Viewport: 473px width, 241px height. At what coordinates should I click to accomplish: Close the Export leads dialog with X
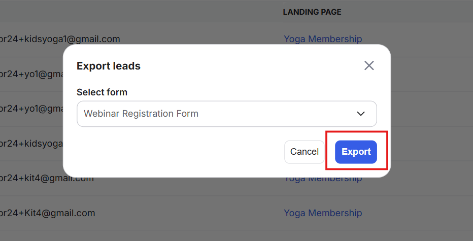pyautogui.click(x=369, y=65)
